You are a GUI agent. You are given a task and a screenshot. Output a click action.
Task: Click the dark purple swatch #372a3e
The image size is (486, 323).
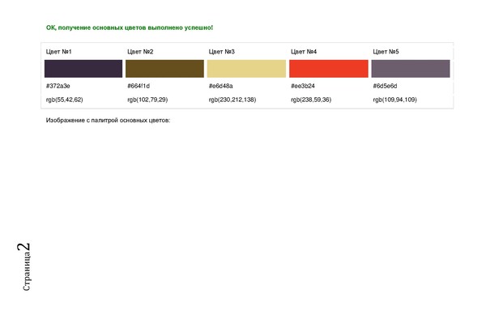[83, 69]
